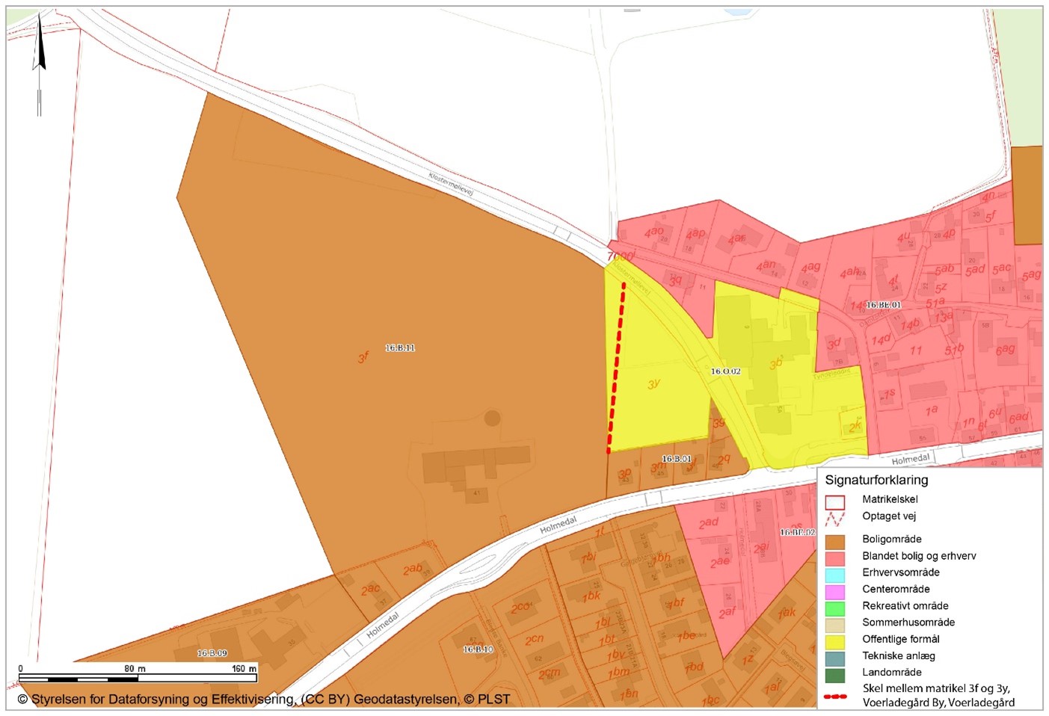The width and height of the screenshot is (1049, 716).
Task: Choose the beige Sommerhusområde legend swatch
Action: pos(834,624)
